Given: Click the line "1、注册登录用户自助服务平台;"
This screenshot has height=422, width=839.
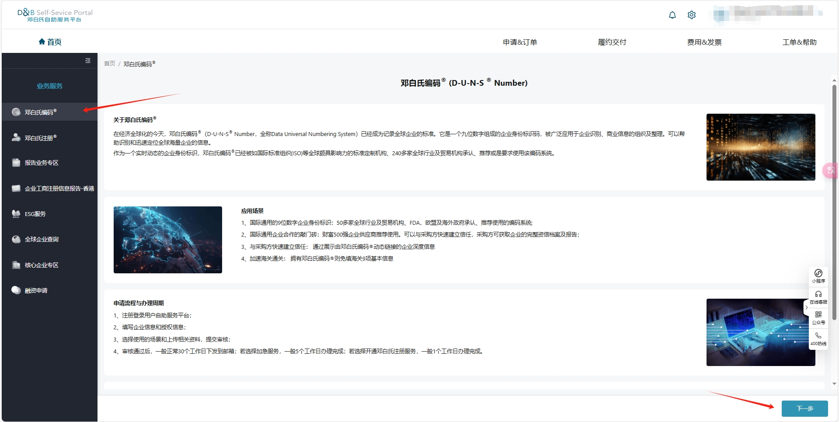Looking at the screenshot, I should coord(153,315).
